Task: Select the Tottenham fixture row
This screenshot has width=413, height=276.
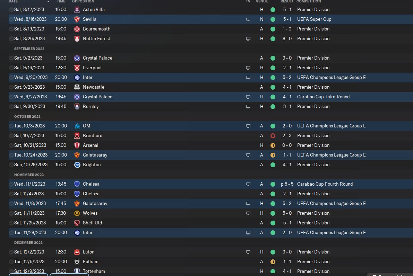Action: click(x=211, y=271)
